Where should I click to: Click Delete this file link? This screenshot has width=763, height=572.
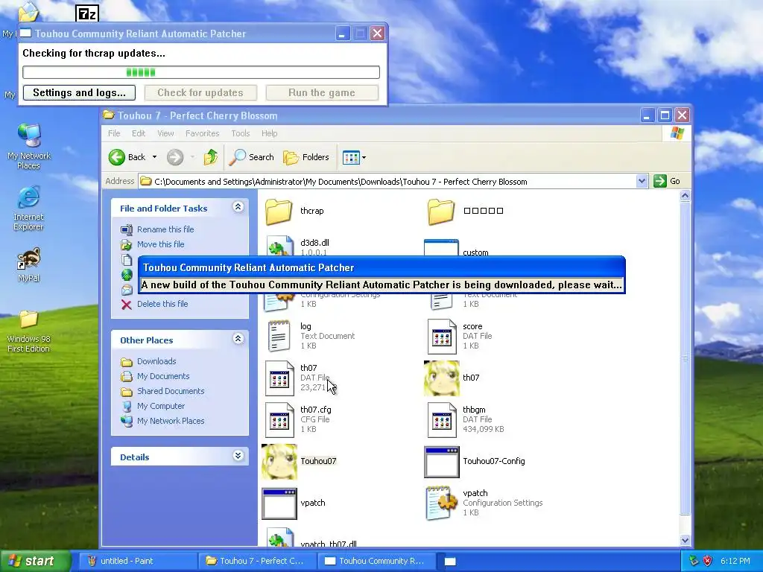pos(162,304)
